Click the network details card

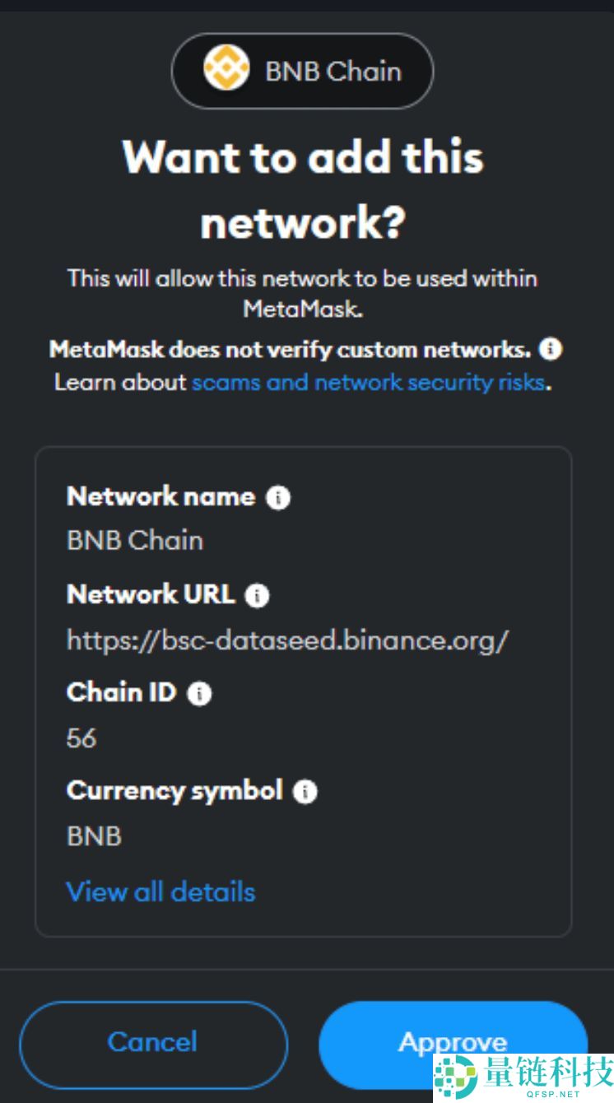coord(302,691)
